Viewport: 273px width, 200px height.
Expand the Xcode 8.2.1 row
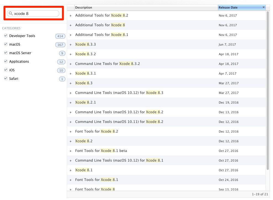coord(70,102)
